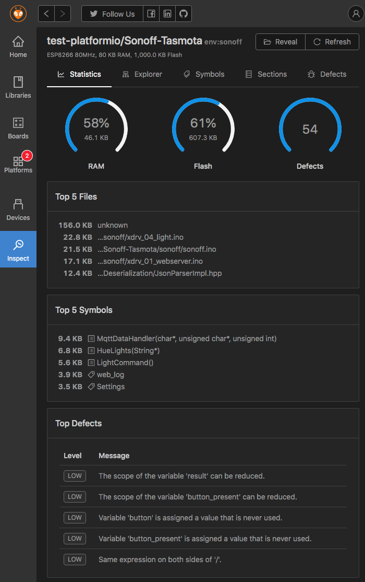Switch to the Defects tab

click(327, 74)
